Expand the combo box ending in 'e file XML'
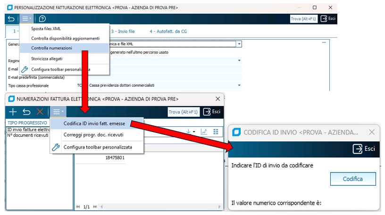Screen dimensions: 385x215 [x=239, y=44]
